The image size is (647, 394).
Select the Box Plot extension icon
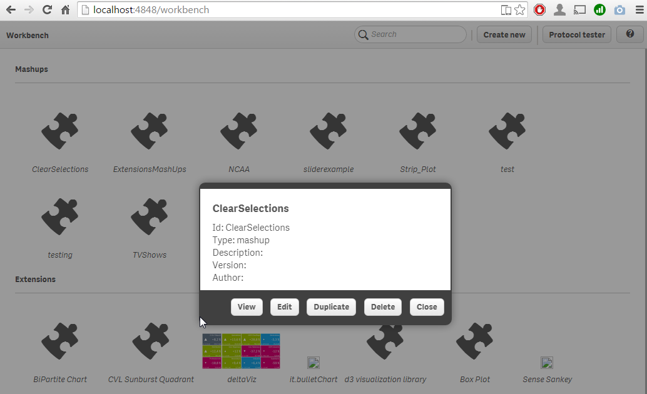474,341
